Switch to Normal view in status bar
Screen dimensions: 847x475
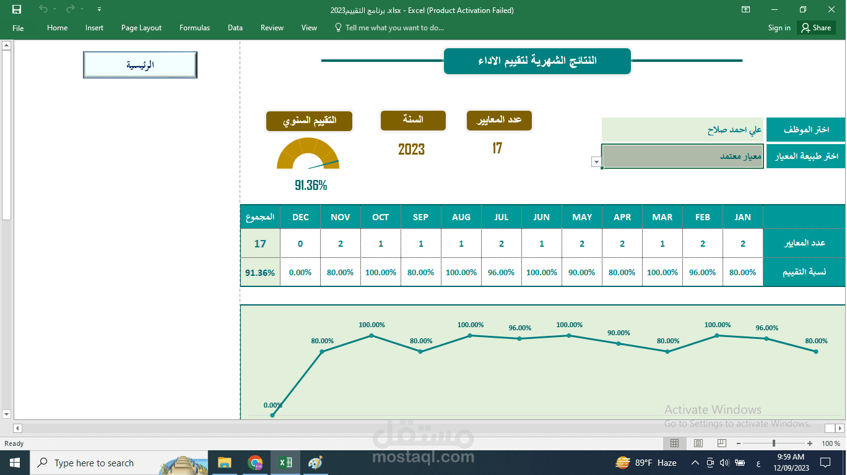tap(675, 443)
